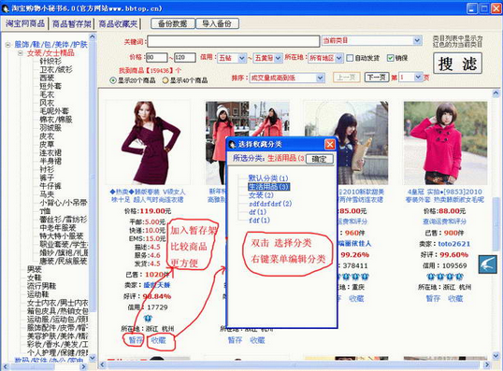Open the 当前类目 dropdown
The width and height of the screenshot is (503, 371).
click(417, 40)
